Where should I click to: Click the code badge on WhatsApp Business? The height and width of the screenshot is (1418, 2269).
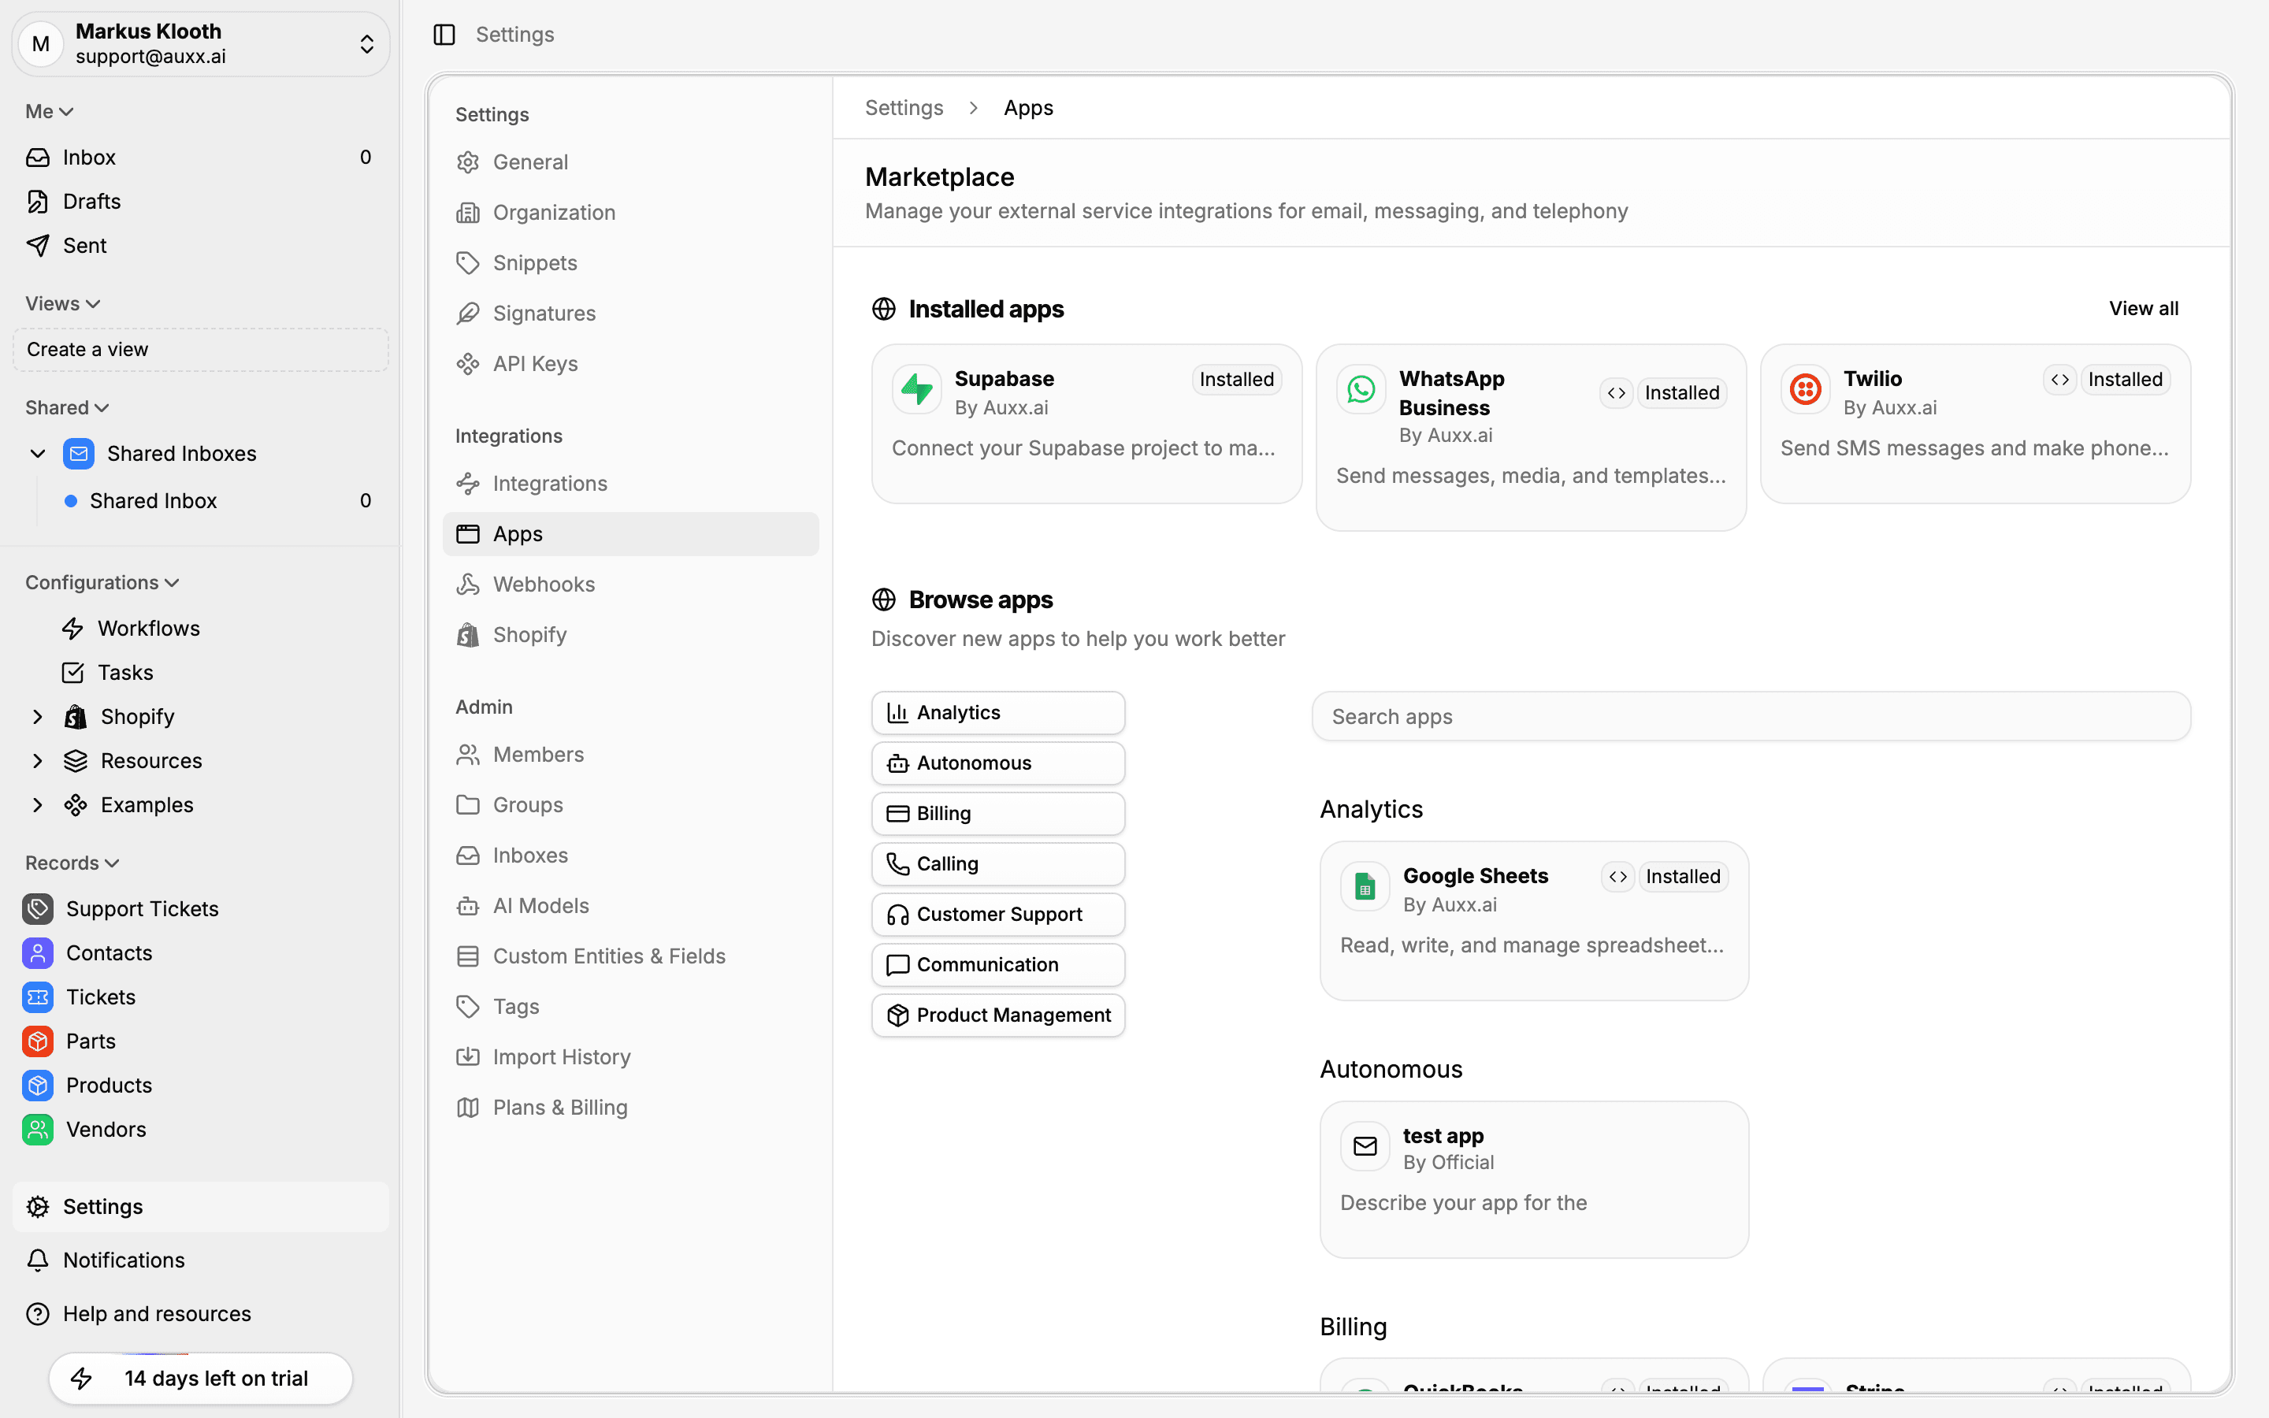click(x=1617, y=393)
